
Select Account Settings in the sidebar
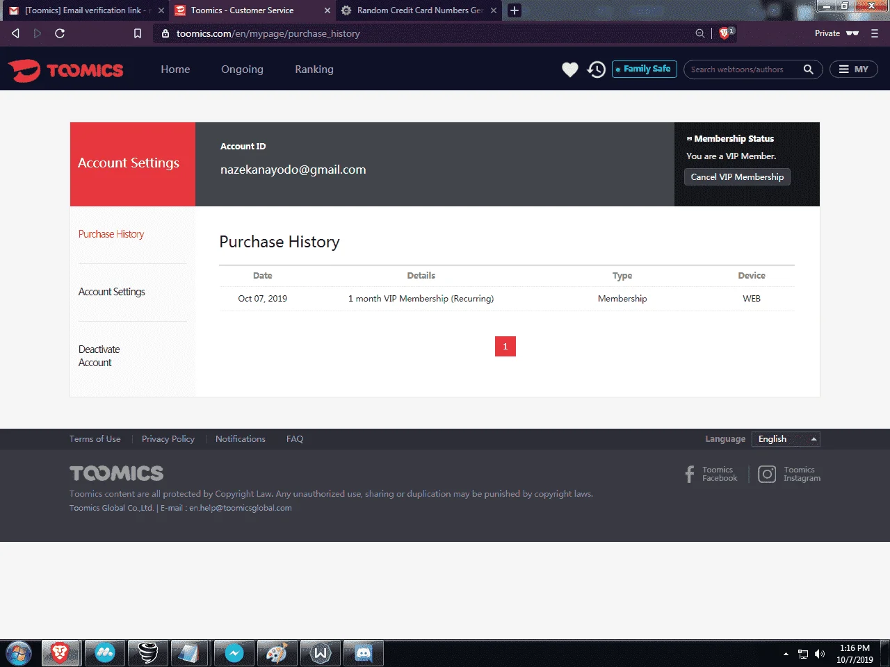(x=112, y=292)
